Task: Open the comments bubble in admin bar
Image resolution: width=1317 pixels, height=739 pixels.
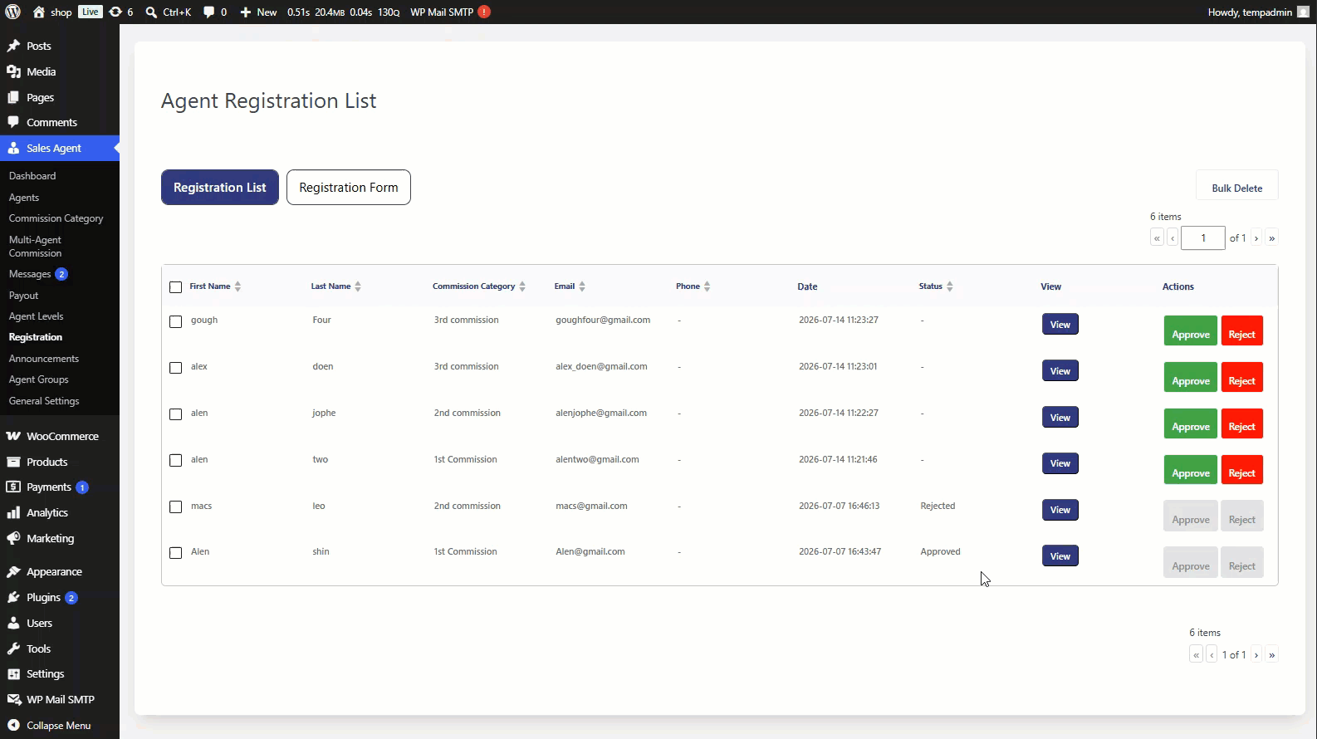Action: click(209, 12)
